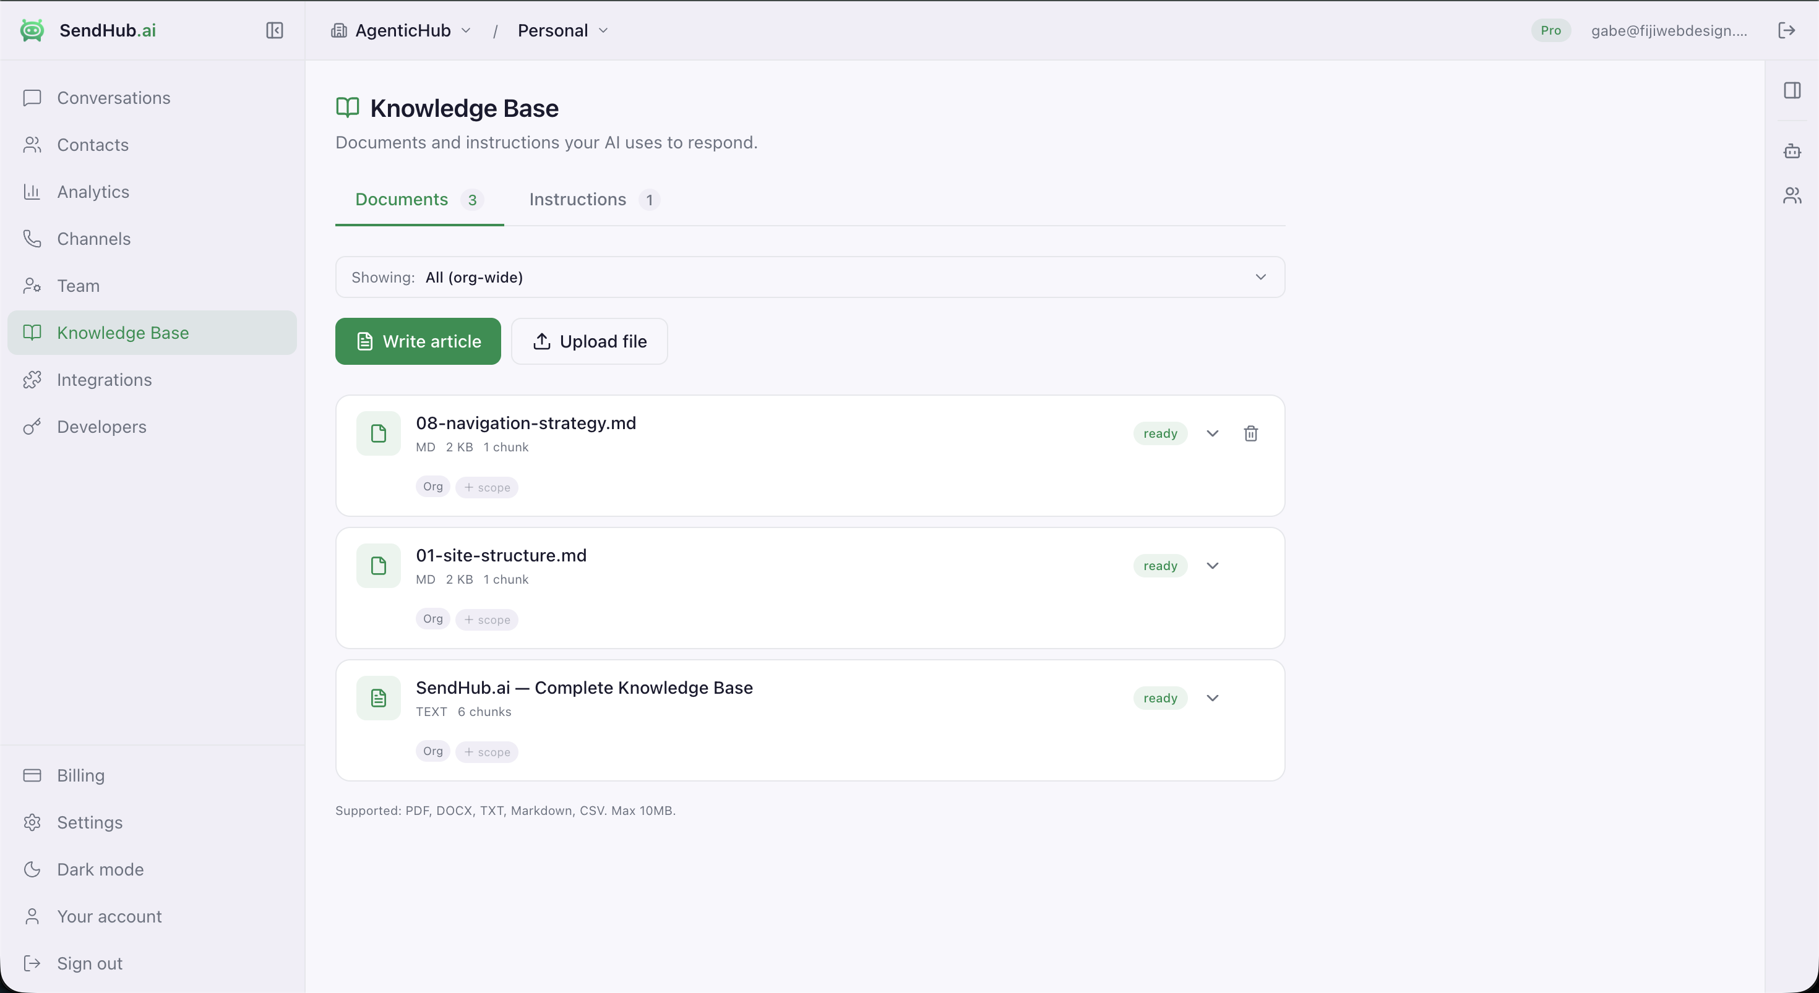Navigate to Channels
Screen dimensions: 1819x993
[x=152, y=239]
